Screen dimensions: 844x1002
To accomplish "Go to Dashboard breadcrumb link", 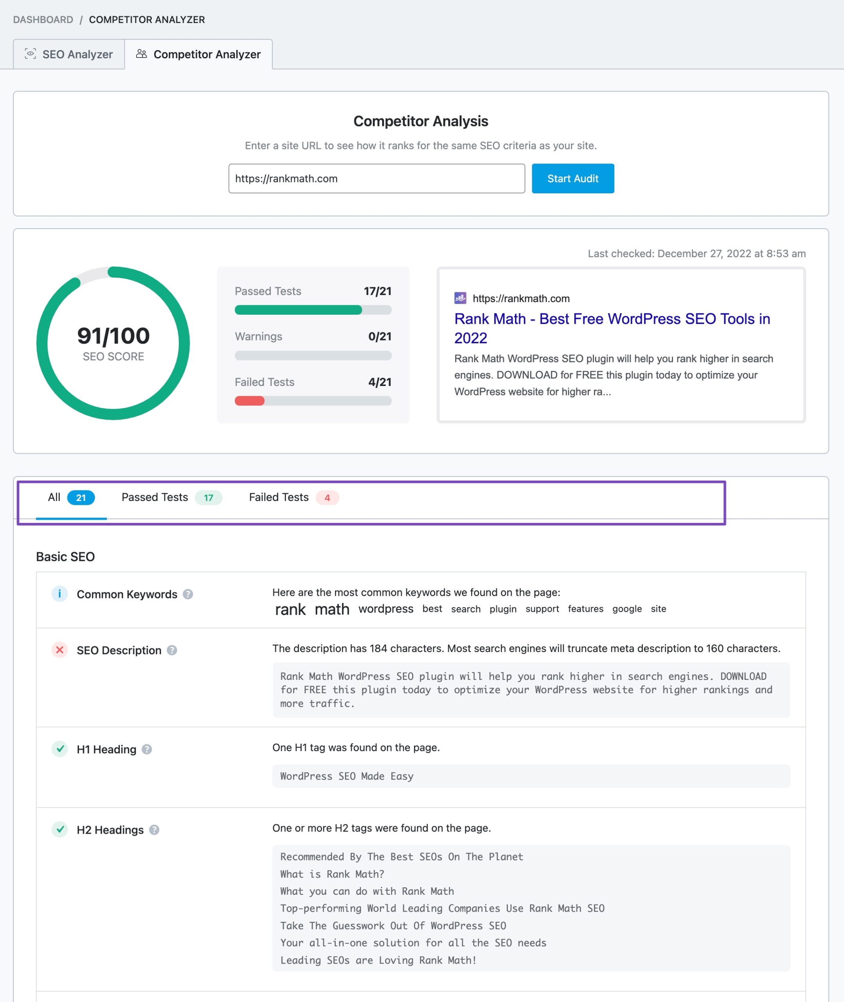I will coord(43,20).
